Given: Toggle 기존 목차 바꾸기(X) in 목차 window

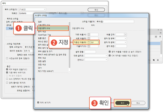Looking at the screenshot, I should point(7,72).
